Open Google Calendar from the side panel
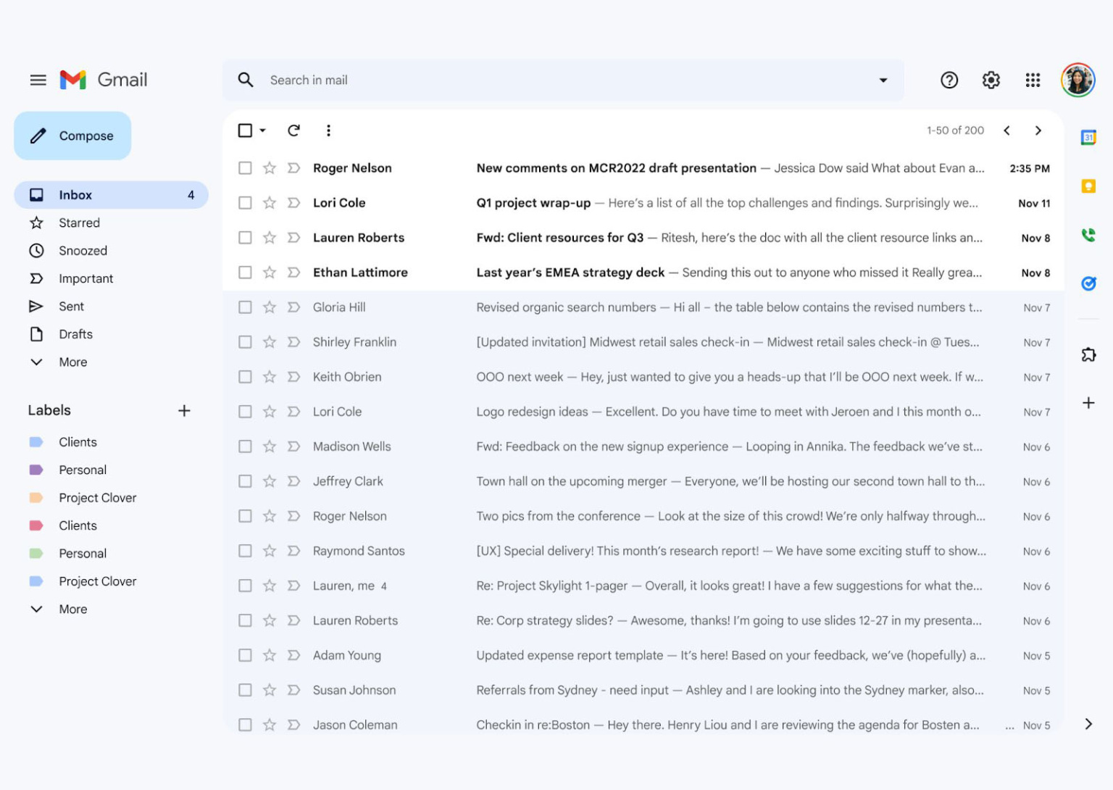This screenshot has width=1113, height=790. (1088, 137)
